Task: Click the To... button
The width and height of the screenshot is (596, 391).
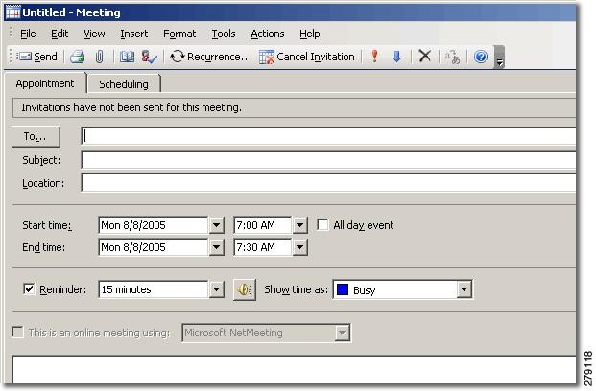Action: point(36,136)
